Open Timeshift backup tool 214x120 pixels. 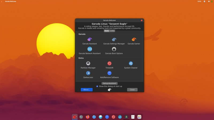[x=109, y=65]
